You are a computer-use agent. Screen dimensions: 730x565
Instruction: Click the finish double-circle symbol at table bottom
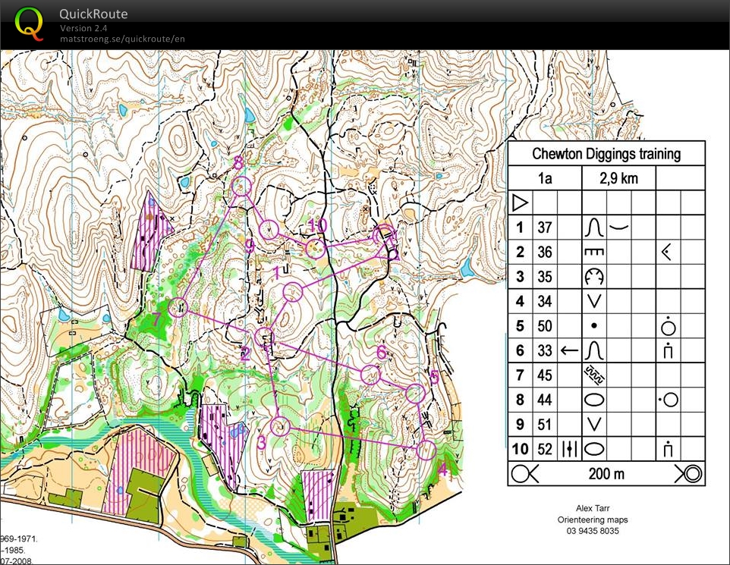click(689, 474)
